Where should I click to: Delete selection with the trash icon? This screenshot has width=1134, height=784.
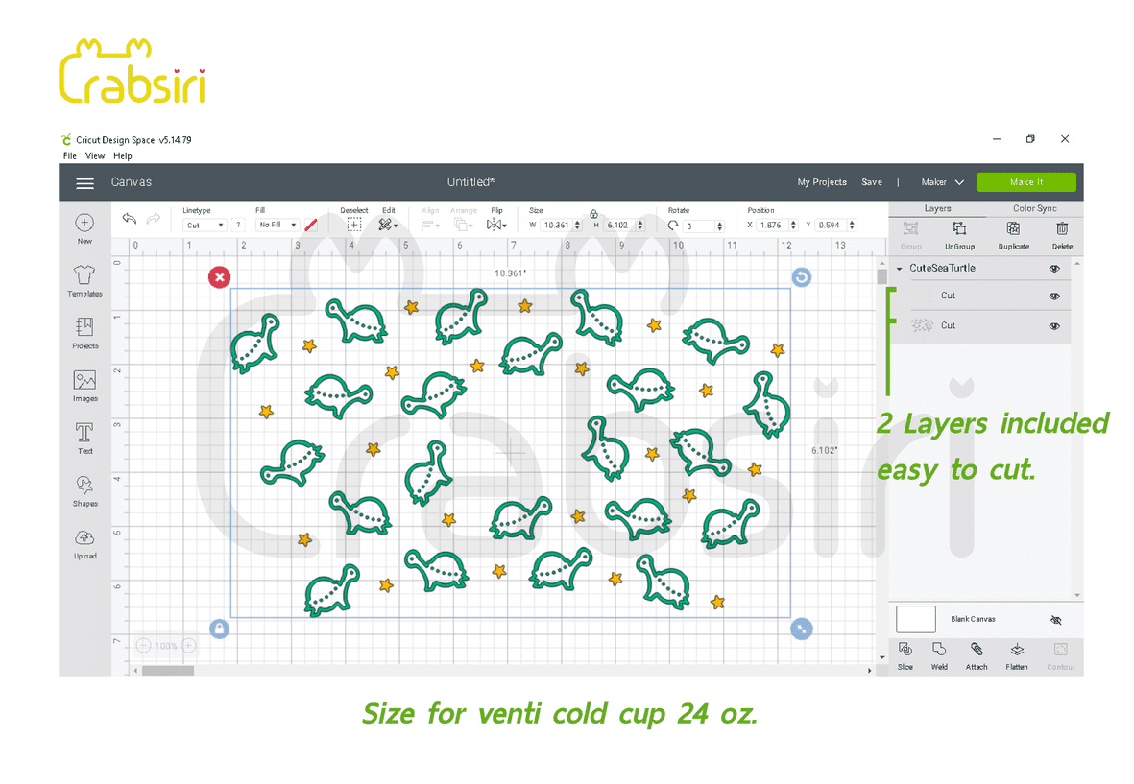click(x=1062, y=230)
